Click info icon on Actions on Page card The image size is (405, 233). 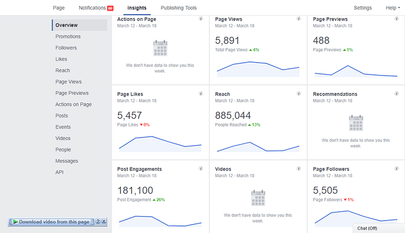click(201, 19)
